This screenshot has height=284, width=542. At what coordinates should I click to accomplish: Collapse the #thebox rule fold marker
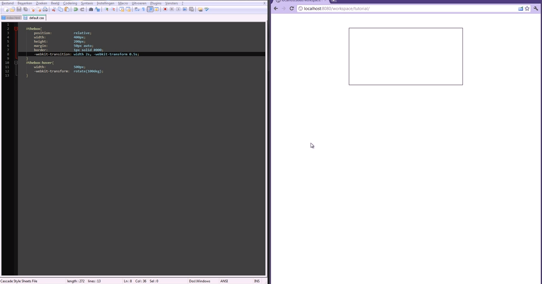pyautogui.click(x=16, y=29)
